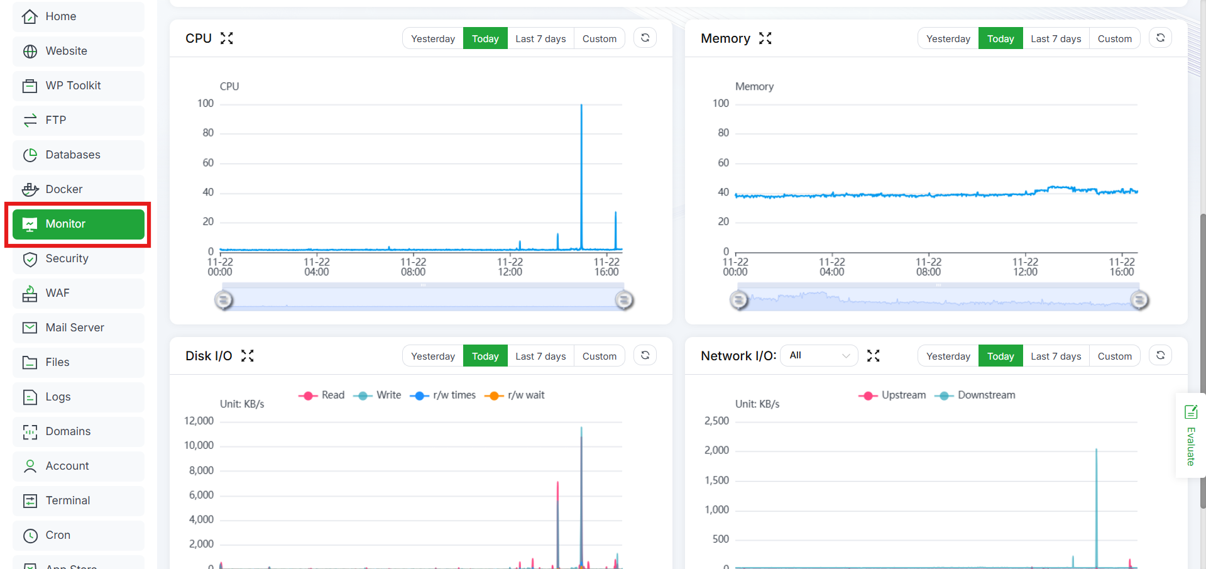Select Last 7 days in the CPU panel
The image size is (1206, 569).
click(x=540, y=38)
